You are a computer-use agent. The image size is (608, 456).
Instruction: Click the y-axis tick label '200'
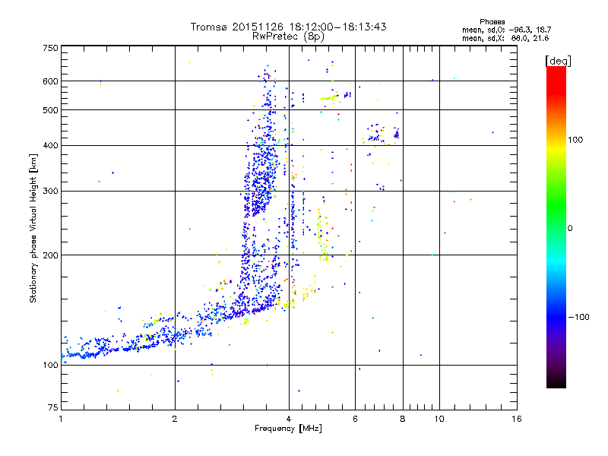50,255
